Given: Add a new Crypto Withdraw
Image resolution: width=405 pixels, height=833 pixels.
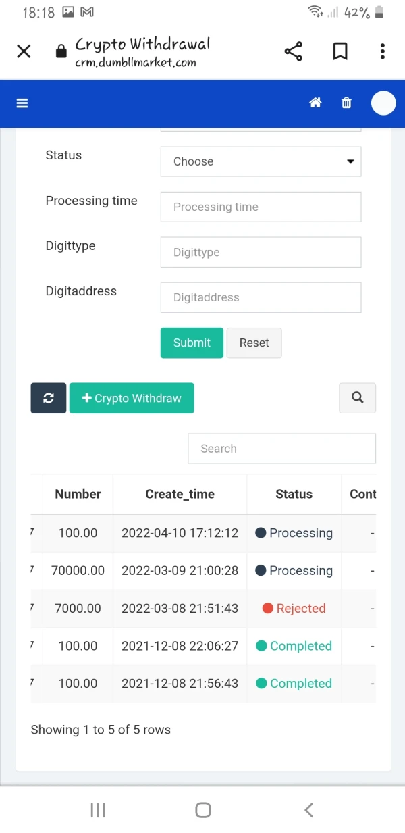Looking at the screenshot, I should (x=132, y=399).
